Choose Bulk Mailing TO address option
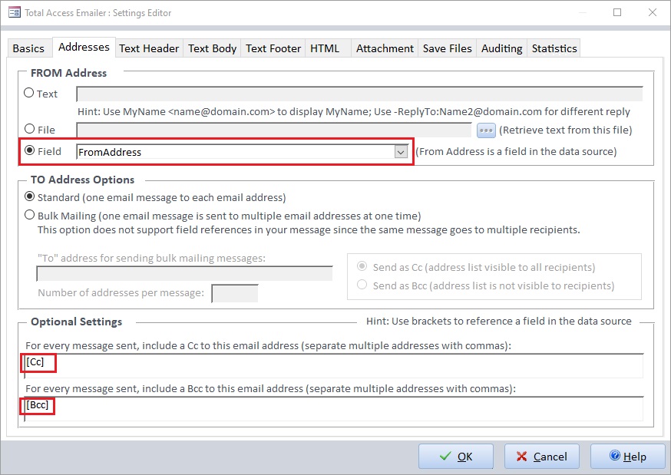The image size is (671, 475). (29, 215)
